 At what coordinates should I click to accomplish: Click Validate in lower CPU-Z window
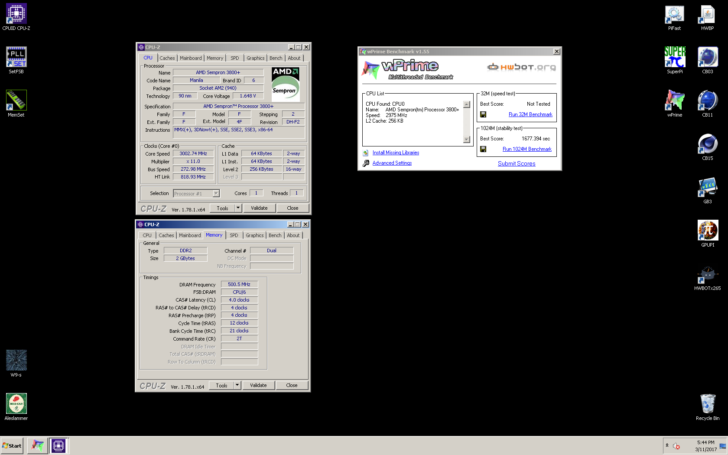[258, 385]
